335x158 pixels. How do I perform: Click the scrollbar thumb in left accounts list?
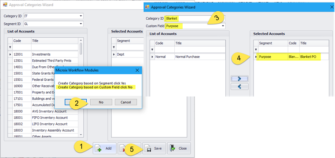click(81, 49)
